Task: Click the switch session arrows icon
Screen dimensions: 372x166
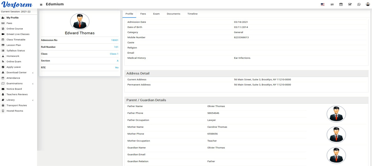Action: pos(332,4)
